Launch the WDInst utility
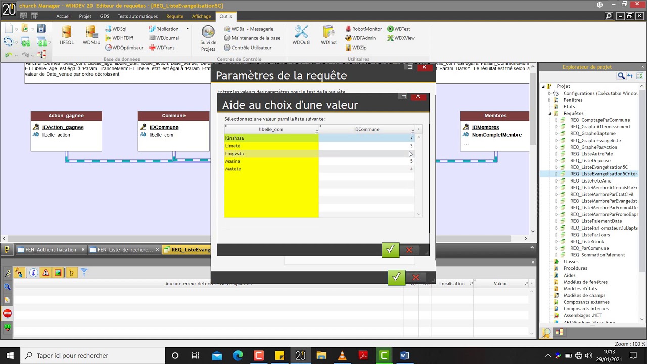The height and width of the screenshot is (364, 647). pyautogui.click(x=329, y=35)
